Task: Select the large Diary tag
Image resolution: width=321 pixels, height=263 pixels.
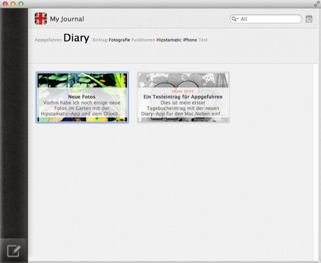Action: point(76,39)
